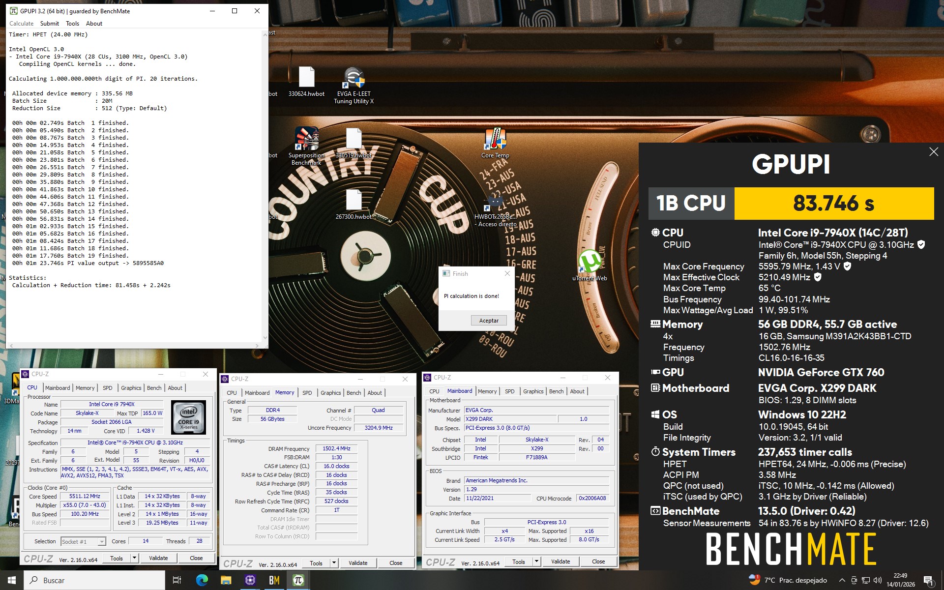Open the Submit menu in GPUPI
This screenshot has height=590, width=944.
(49, 24)
